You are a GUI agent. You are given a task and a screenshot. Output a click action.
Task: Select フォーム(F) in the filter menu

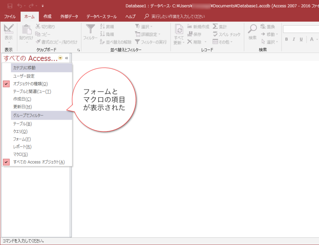pyautogui.click(x=22, y=139)
